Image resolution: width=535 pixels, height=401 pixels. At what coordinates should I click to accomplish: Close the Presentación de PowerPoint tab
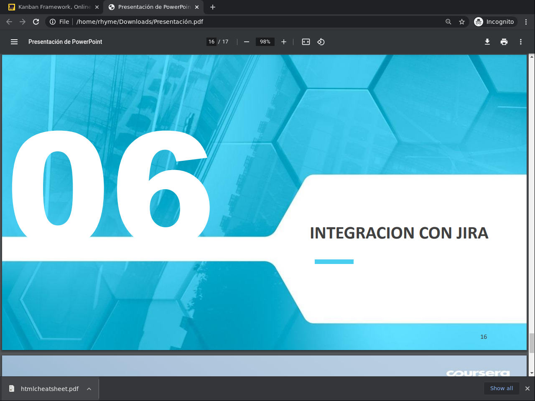pyautogui.click(x=197, y=7)
